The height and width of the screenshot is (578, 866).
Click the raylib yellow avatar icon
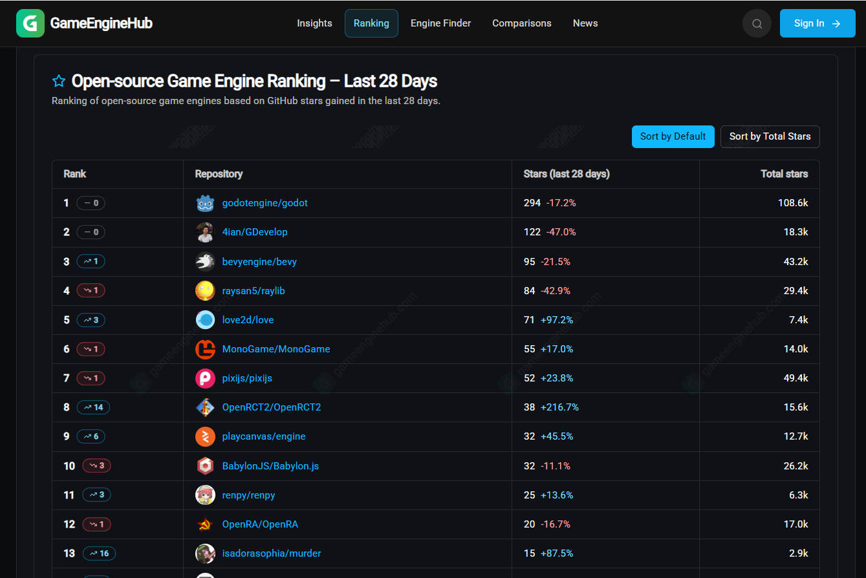205,291
